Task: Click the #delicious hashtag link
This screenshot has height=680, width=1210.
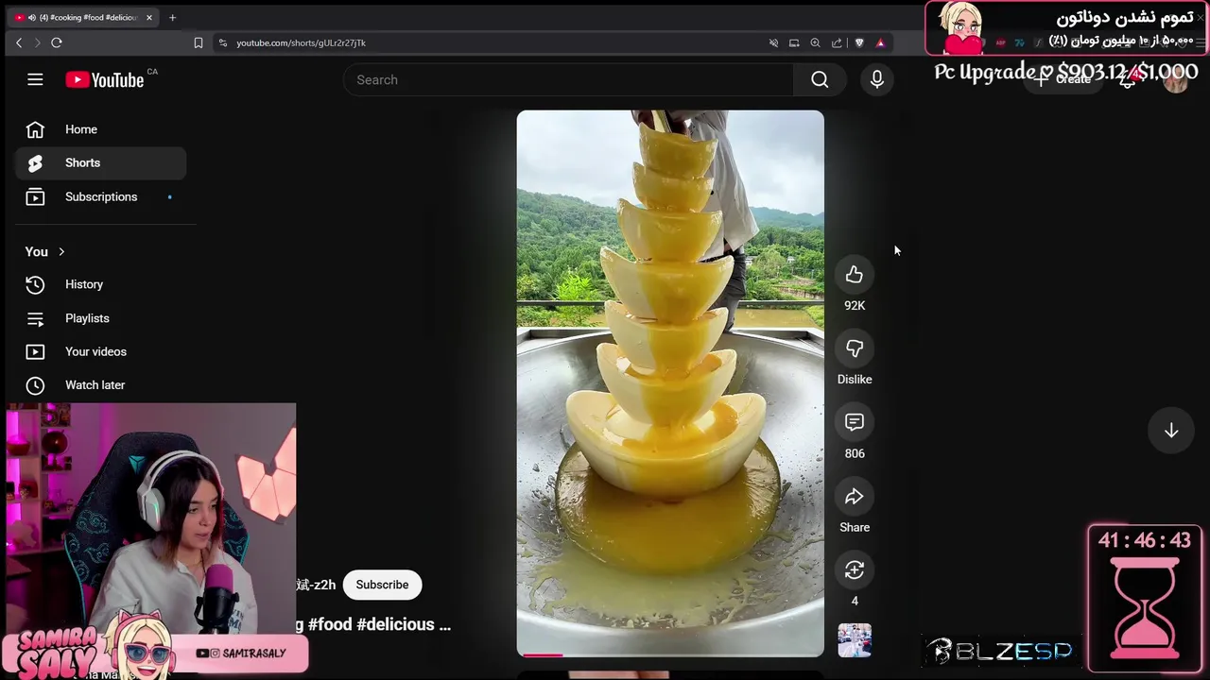Action: point(397,624)
